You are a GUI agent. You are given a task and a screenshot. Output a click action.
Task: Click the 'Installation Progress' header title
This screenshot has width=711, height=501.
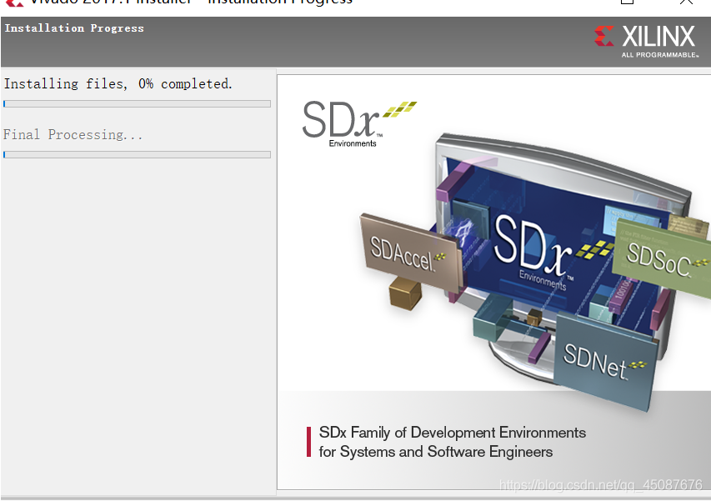click(74, 28)
